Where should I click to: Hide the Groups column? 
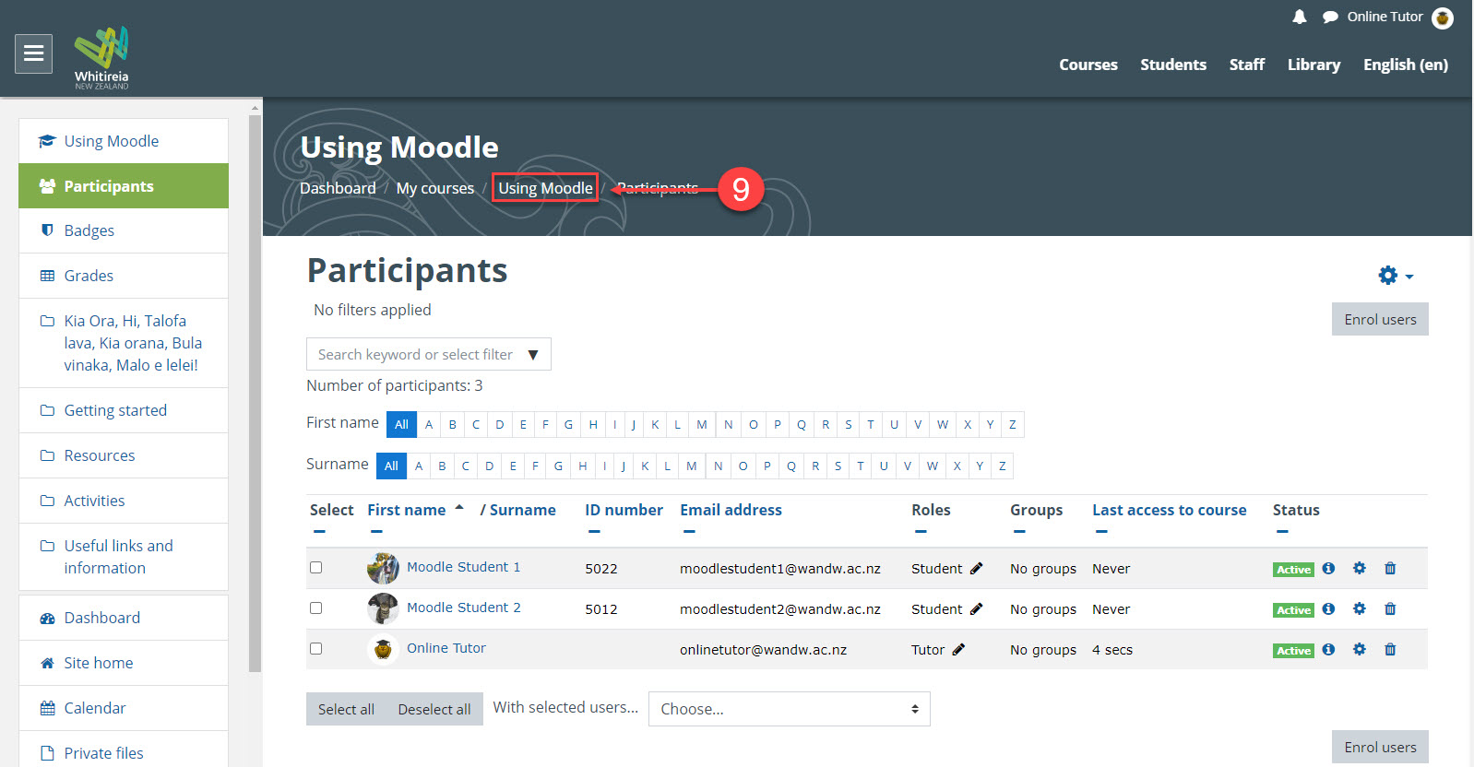[x=1019, y=532]
